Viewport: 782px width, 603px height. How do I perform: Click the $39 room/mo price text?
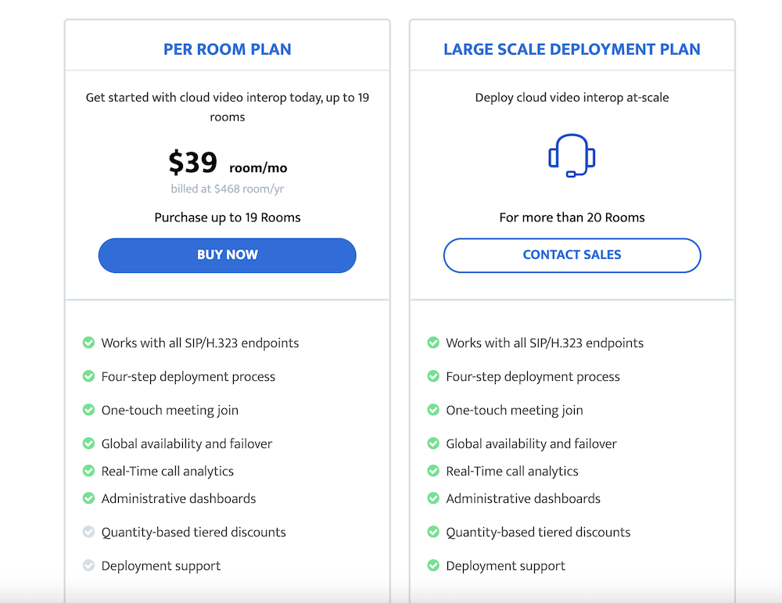coord(228,163)
